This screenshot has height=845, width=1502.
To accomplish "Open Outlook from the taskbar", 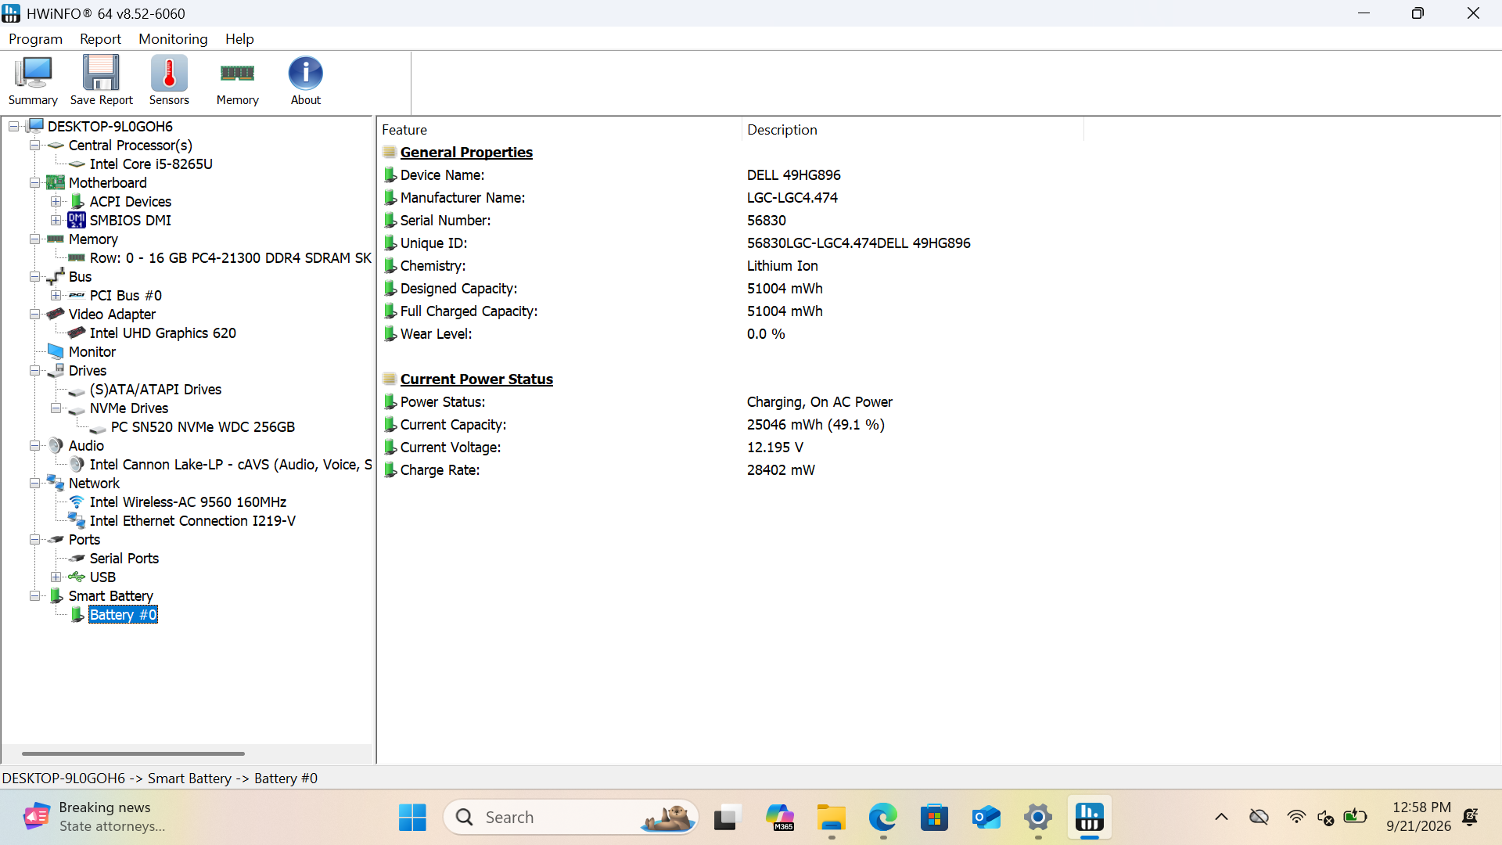I will click(986, 818).
